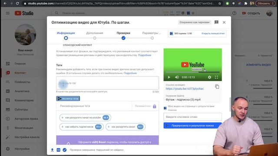278x156 pixels.
Task: Mute the video preview volume
Action: 177,77
